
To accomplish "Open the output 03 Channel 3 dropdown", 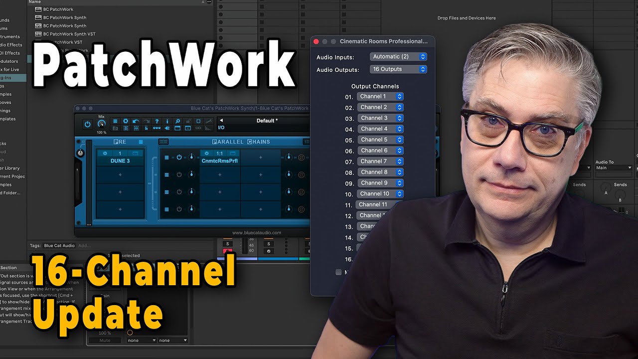I will click(x=380, y=118).
